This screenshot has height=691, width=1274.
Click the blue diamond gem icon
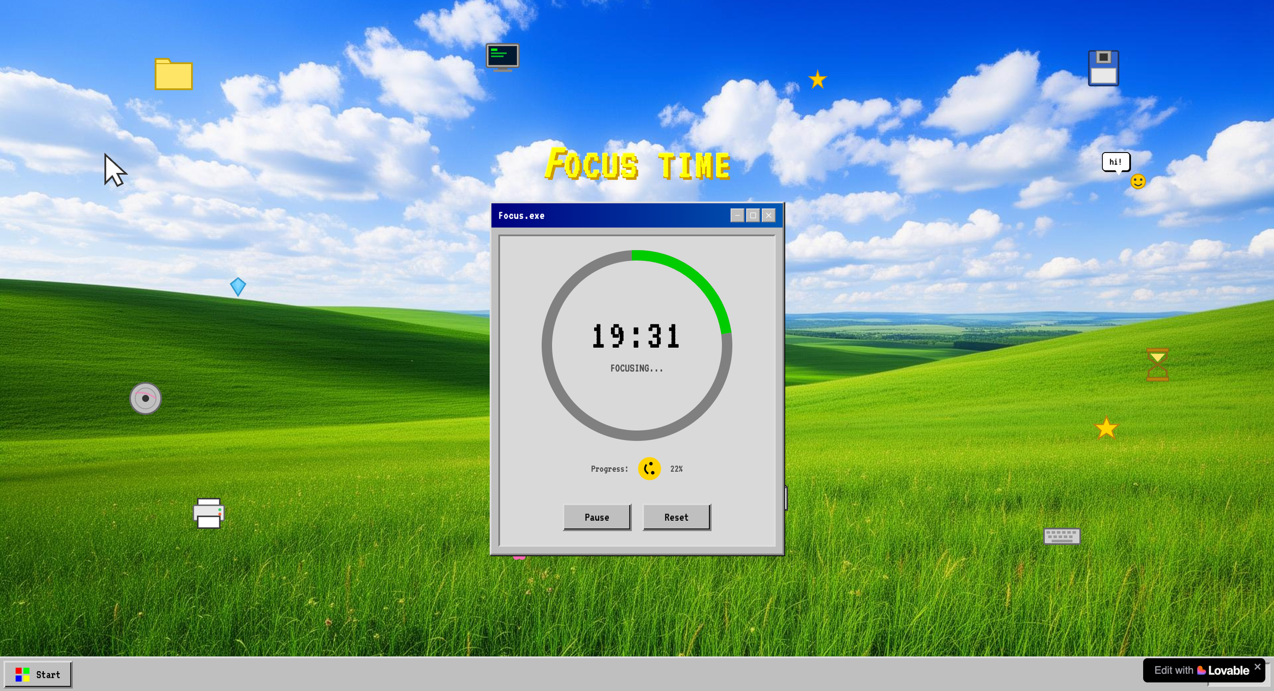(238, 287)
